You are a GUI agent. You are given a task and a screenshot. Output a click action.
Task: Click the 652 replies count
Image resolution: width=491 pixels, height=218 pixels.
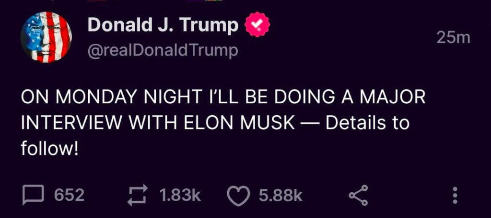point(69,196)
